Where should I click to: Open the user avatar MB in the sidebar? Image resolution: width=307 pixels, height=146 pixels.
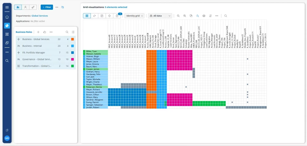(x=7, y=138)
